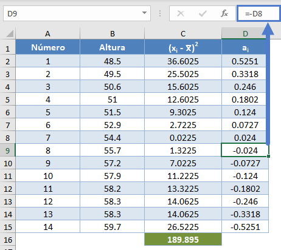
Task: Select cell with value -0.124
Action: [245, 176]
